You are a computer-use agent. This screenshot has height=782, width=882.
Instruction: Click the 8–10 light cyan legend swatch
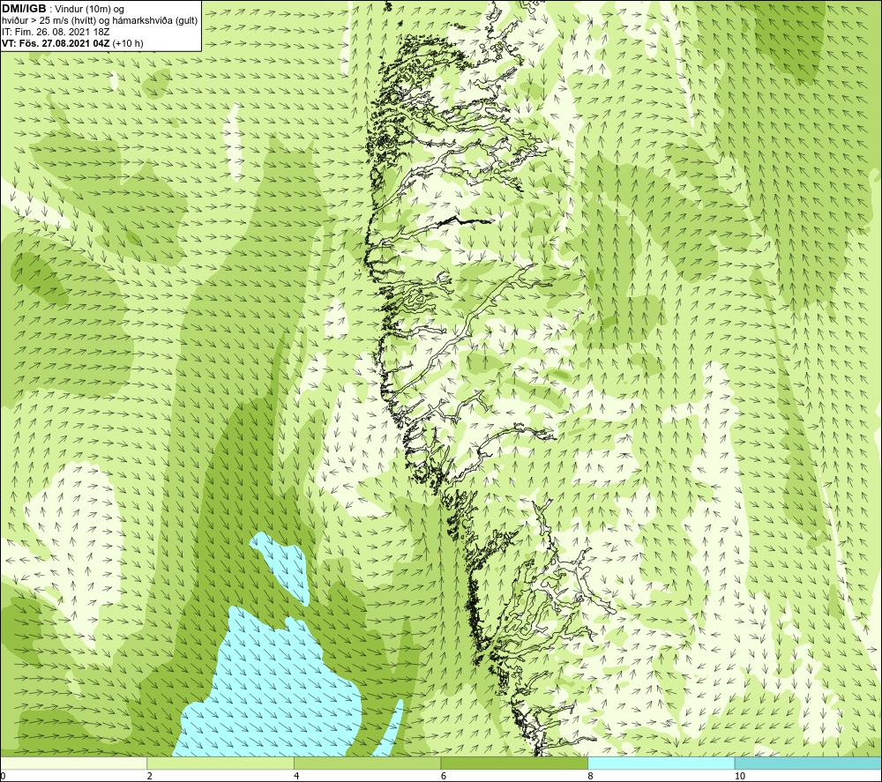(661, 763)
